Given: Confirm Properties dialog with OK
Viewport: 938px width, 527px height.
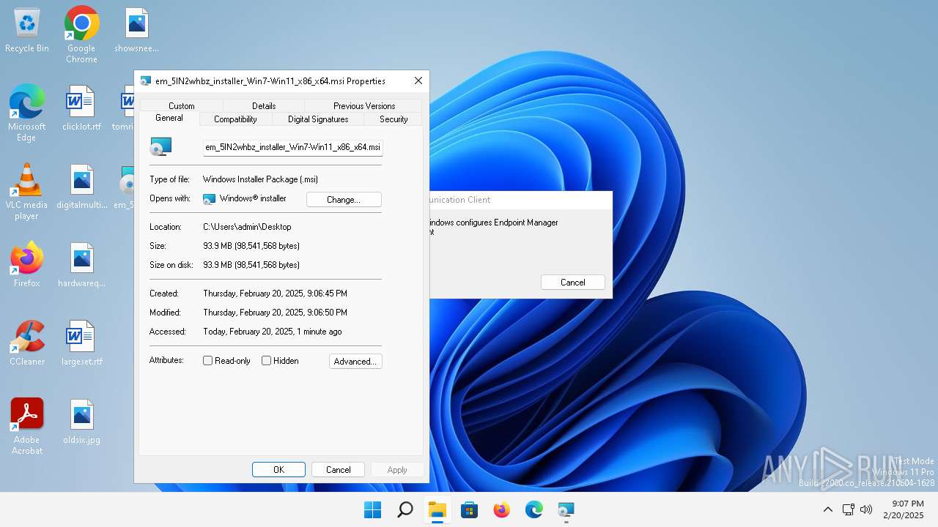Looking at the screenshot, I should point(278,469).
